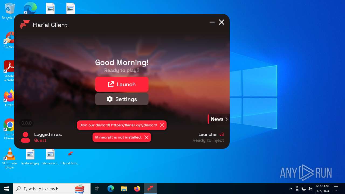
Task: Select the Google Chrome desktop shortcut
Action: pyautogui.click(x=9, y=129)
